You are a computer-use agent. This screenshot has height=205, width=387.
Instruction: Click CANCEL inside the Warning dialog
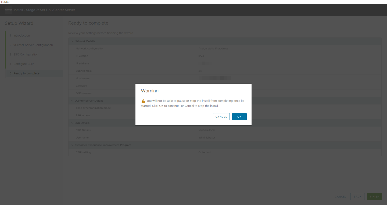[x=221, y=117]
